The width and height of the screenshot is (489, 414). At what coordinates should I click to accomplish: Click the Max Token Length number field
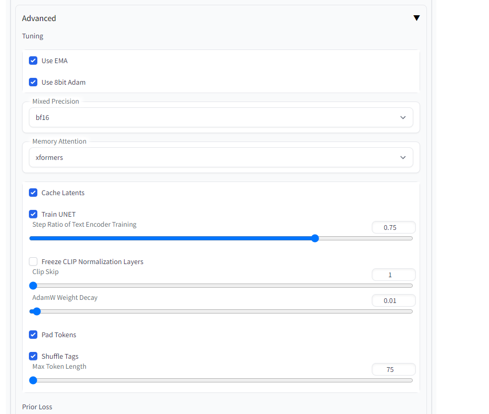(x=393, y=369)
